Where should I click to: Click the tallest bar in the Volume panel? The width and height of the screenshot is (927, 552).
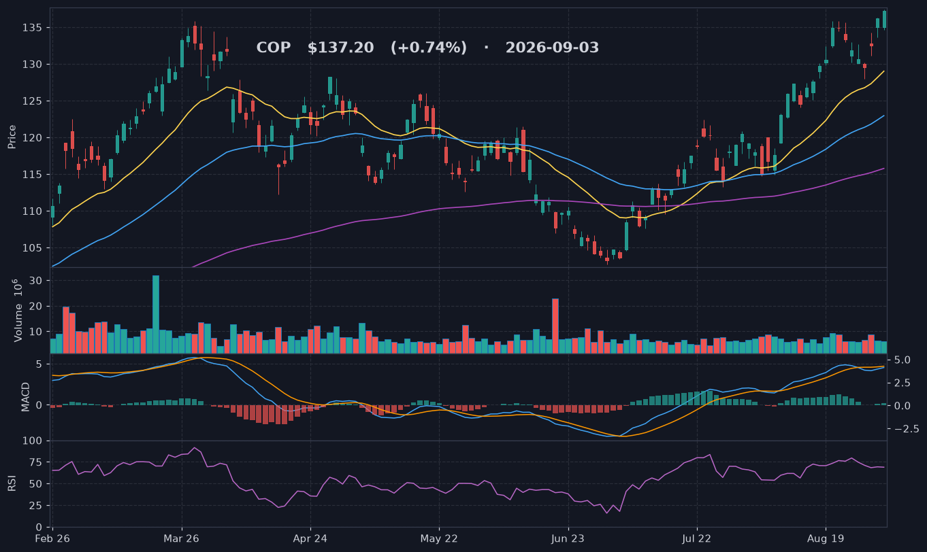click(x=156, y=314)
